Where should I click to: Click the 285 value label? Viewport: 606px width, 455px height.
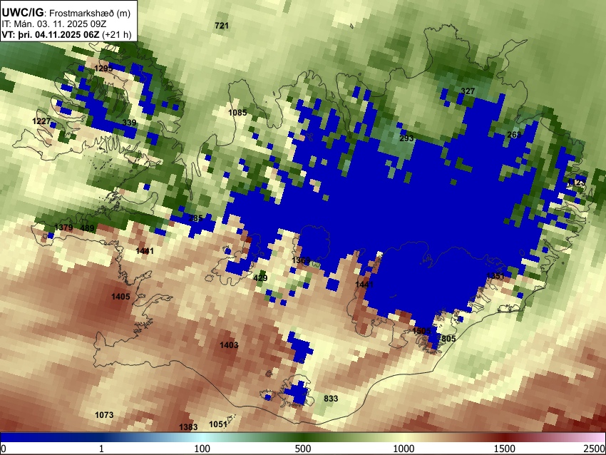point(195,218)
